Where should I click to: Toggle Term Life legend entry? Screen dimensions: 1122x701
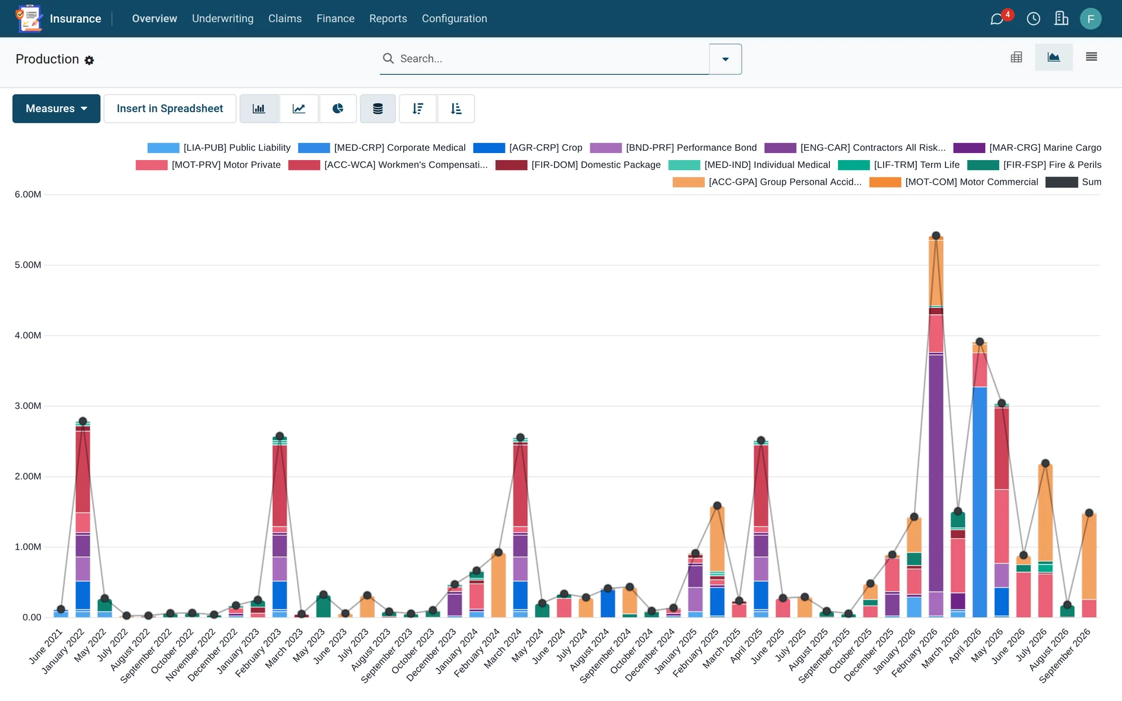tap(899, 165)
